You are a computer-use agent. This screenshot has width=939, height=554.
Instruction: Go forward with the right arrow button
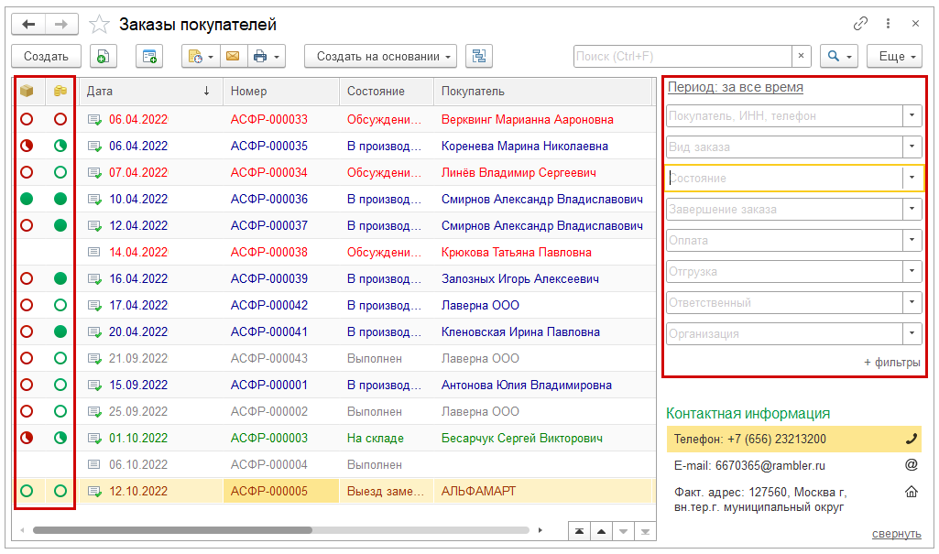(x=61, y=25)
